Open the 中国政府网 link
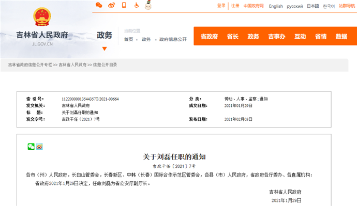This screenshot has width=357, height=206. point(254,6)
